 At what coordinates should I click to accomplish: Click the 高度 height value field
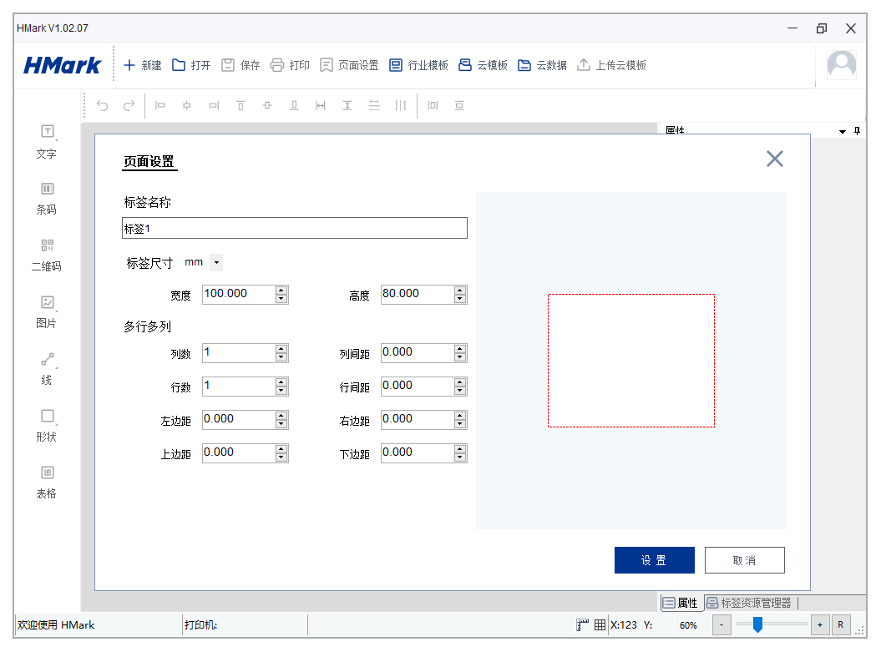click(x=418, y=294)
